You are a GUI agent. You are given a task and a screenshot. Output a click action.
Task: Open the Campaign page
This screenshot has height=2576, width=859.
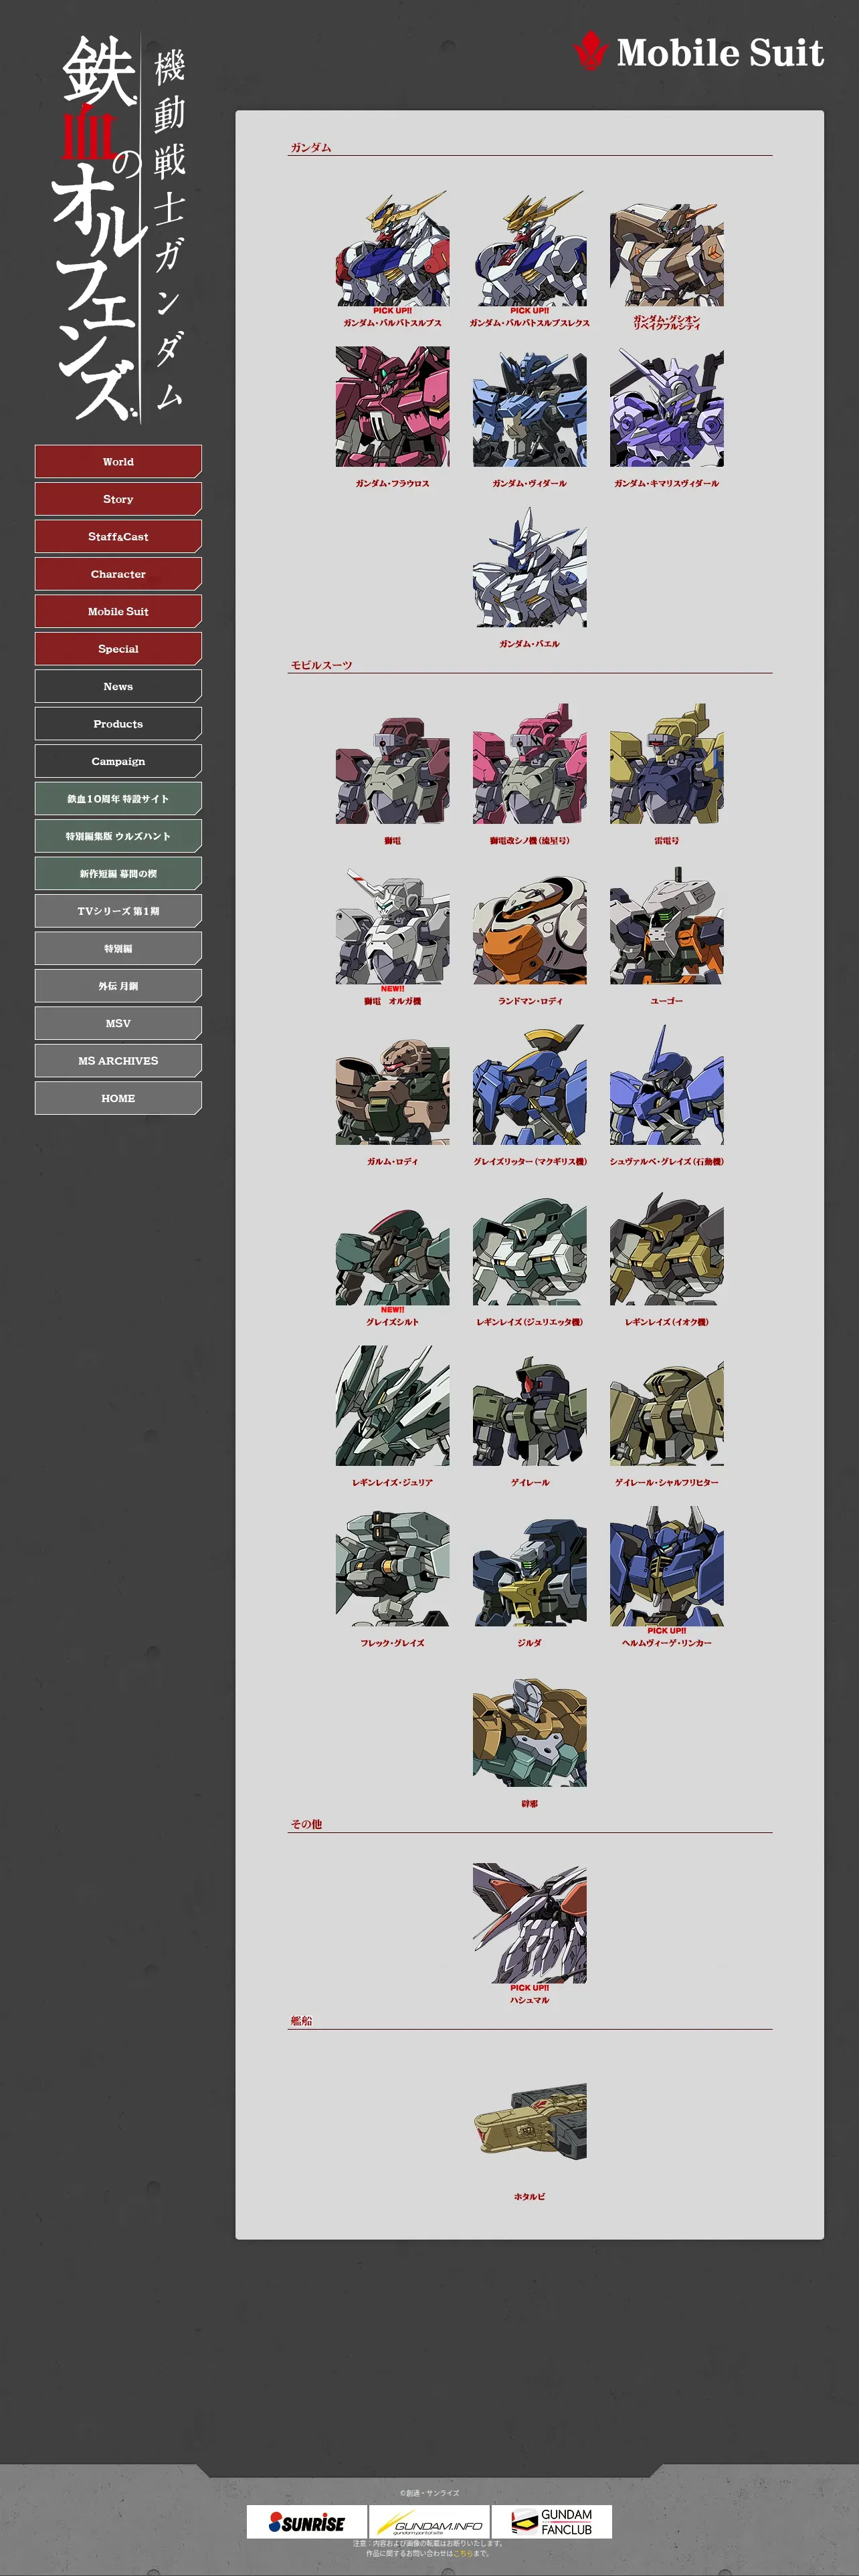118,761
